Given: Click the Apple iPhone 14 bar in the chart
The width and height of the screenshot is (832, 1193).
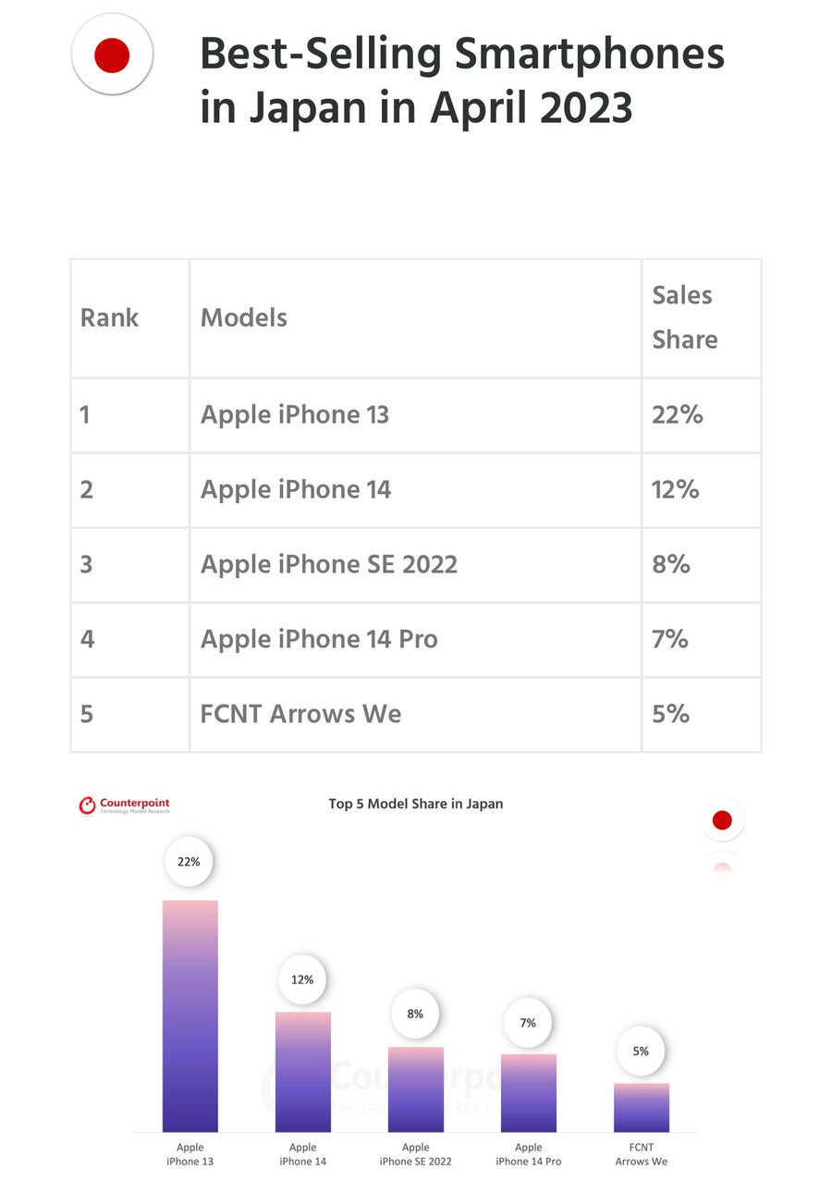Looking at the screenshot, I should pyautogui.click(x=303, y=1071).
